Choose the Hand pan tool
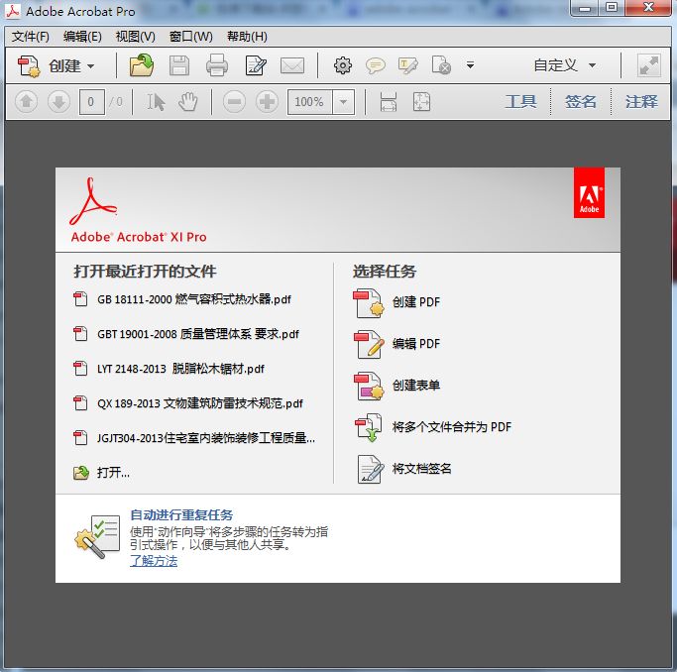This screenshot has width=677, height=672. click(188, 102)
